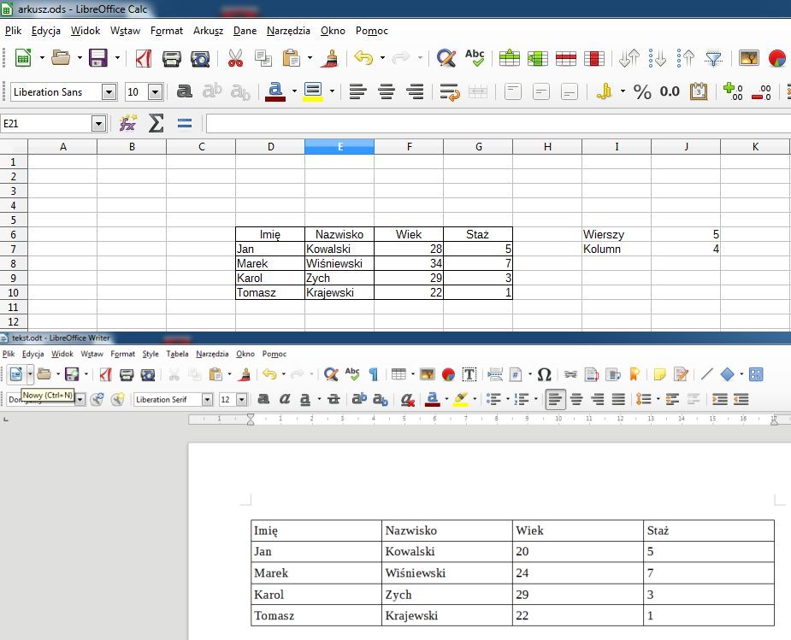Insert special character with Omega icon in Writer
Image resolution: width=791 pixels, height=640 pixels.
(544, 374)
